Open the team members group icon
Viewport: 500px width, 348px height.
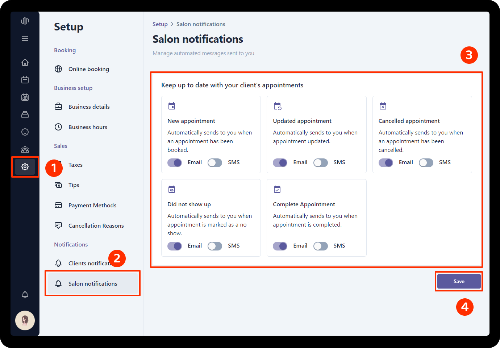[25, 149]
